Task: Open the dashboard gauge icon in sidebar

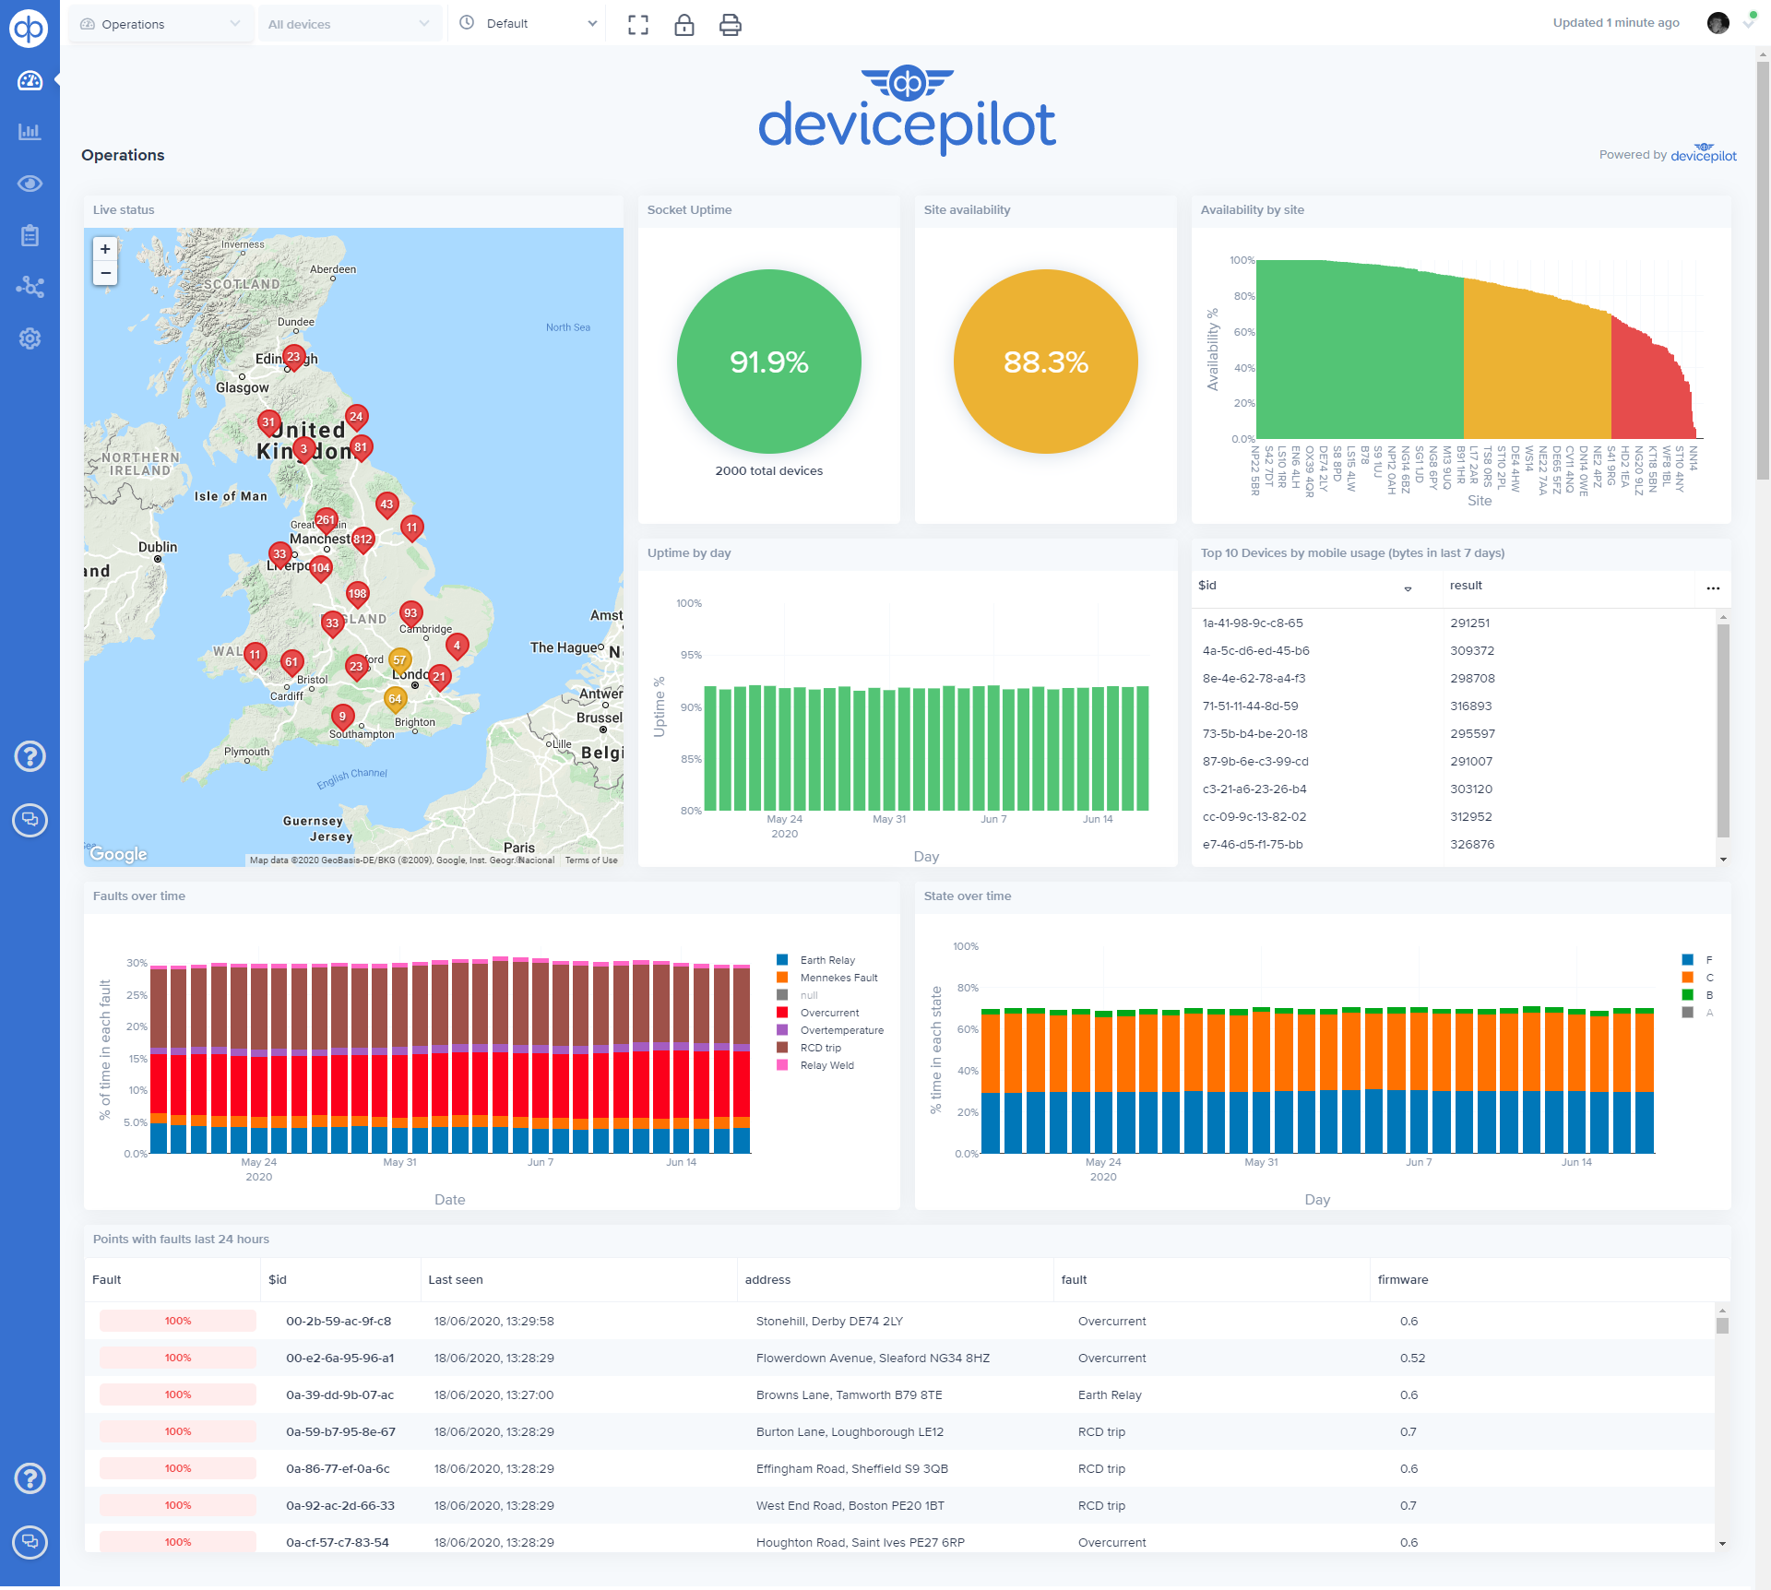Action: pyautogui.click(x=30, y=81)
